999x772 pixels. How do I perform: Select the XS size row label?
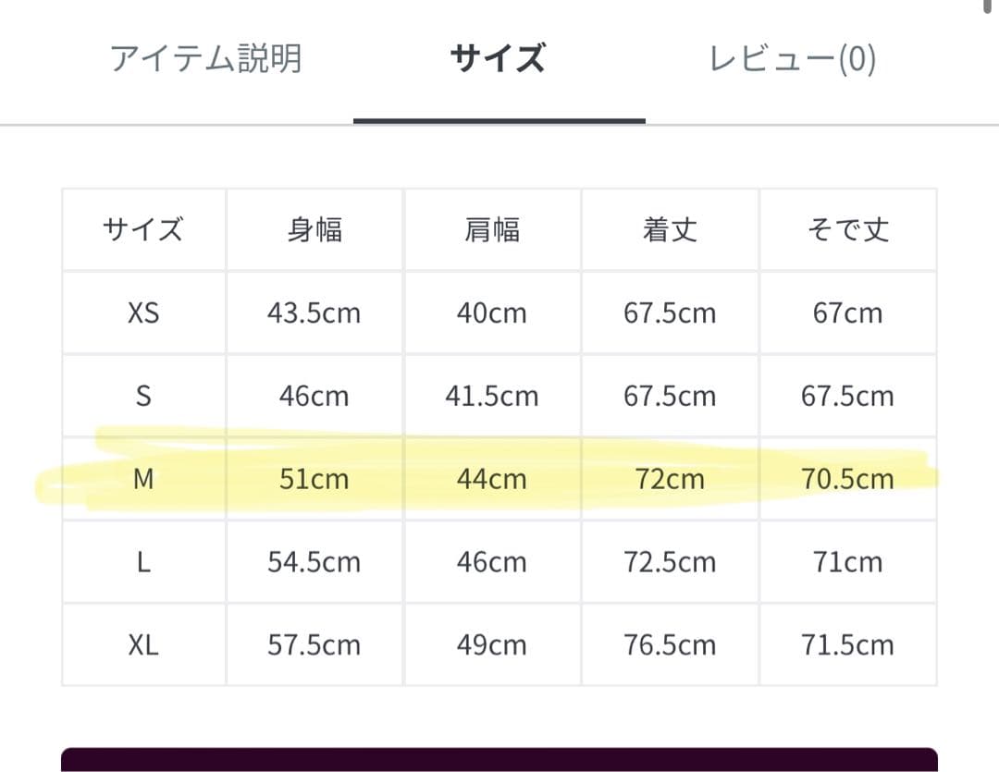143,312
